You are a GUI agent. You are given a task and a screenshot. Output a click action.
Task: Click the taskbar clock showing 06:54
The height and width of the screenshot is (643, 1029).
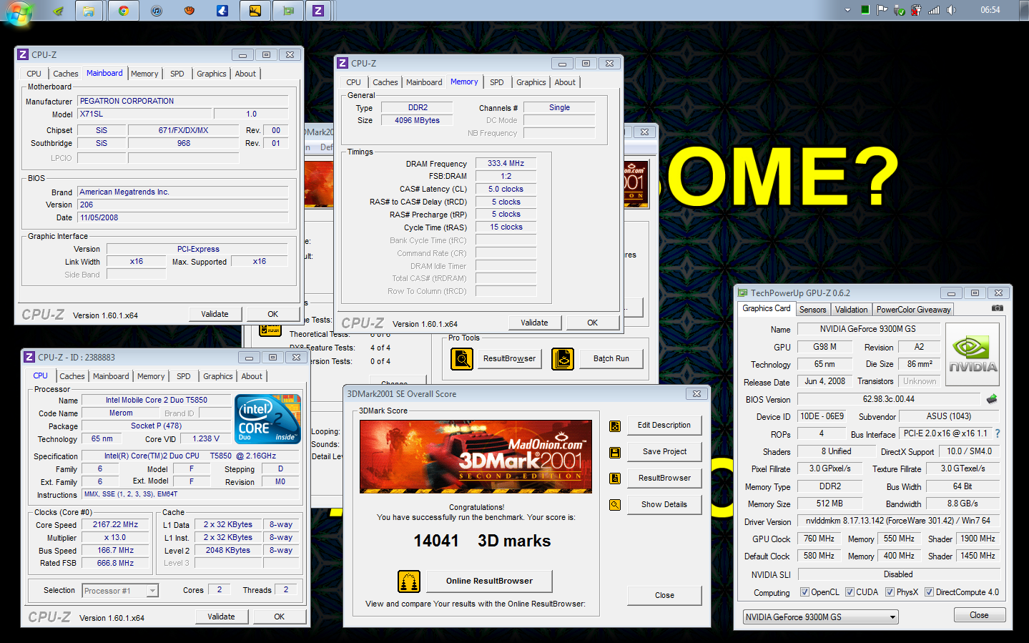point(990,10)
